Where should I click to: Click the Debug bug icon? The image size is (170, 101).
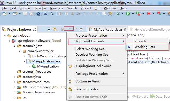[118, 14]
